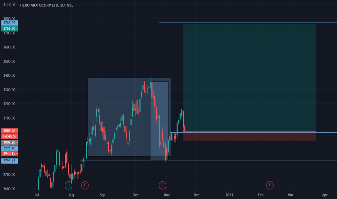Click the HERO MOTOCORP LTD chart title

pyautogui.click(x=47, y=5)
